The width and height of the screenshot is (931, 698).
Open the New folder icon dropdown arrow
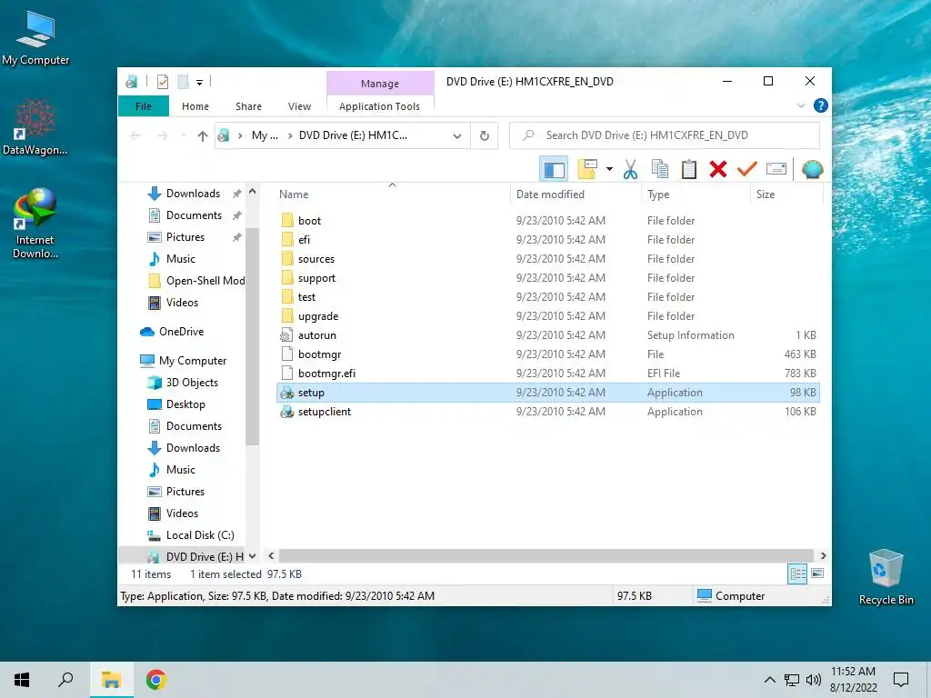(x=609, y=169)
